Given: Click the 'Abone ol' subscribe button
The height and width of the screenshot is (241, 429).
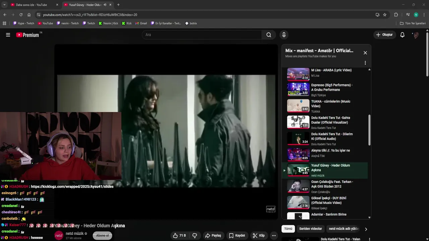Looking at the screenshot, I should coord(102,236).
